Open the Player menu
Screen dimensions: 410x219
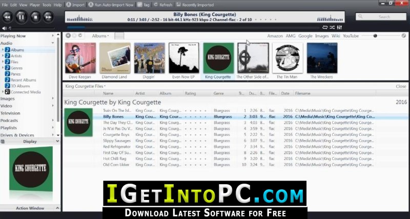pos(34,5)
